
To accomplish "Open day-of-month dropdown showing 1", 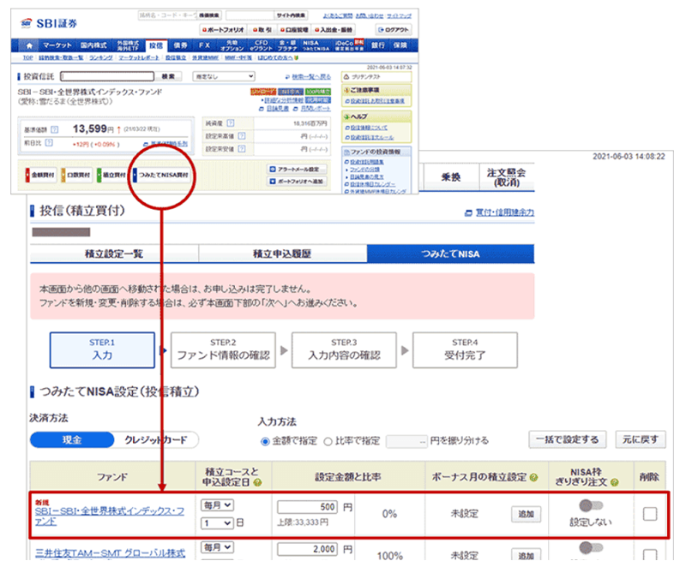I will 218,522.
